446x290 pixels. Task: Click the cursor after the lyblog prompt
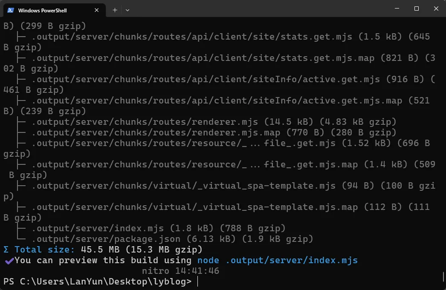pos(198,281)
